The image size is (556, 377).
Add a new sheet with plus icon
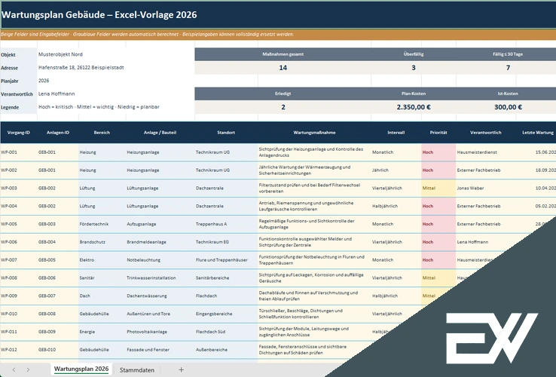coord(182,369)
